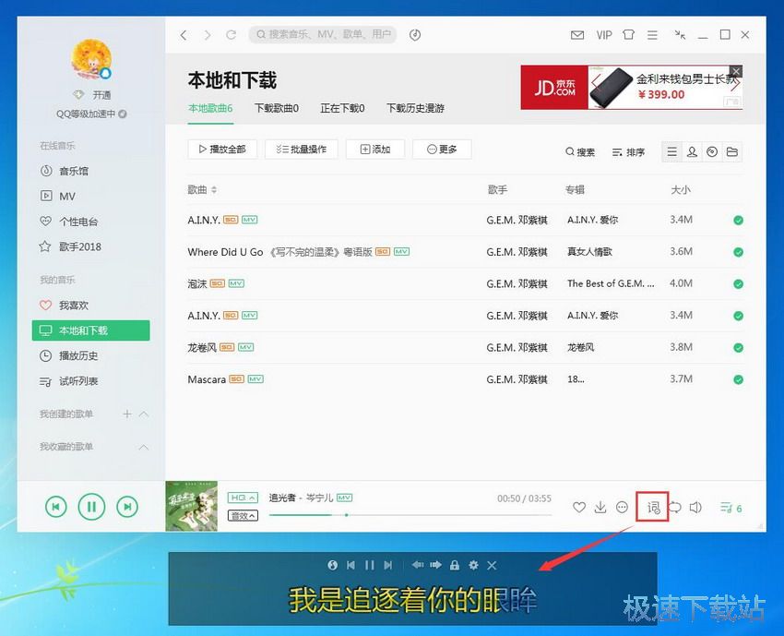
Task: Open the volume speaker icon
Action: (695, 508)
